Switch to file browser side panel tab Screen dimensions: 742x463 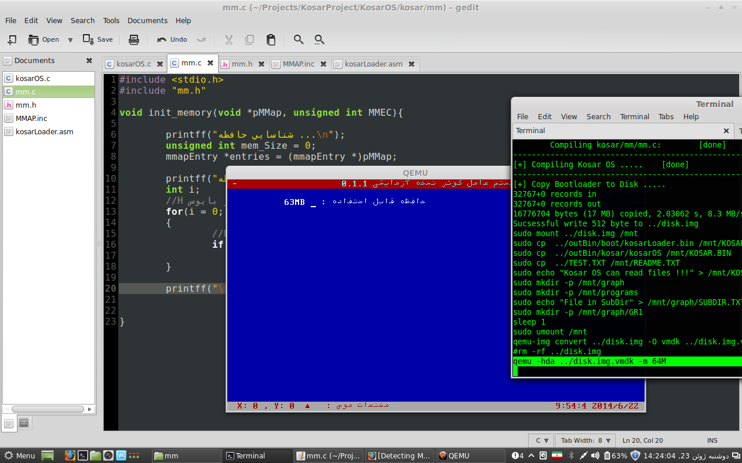[24, 423]
